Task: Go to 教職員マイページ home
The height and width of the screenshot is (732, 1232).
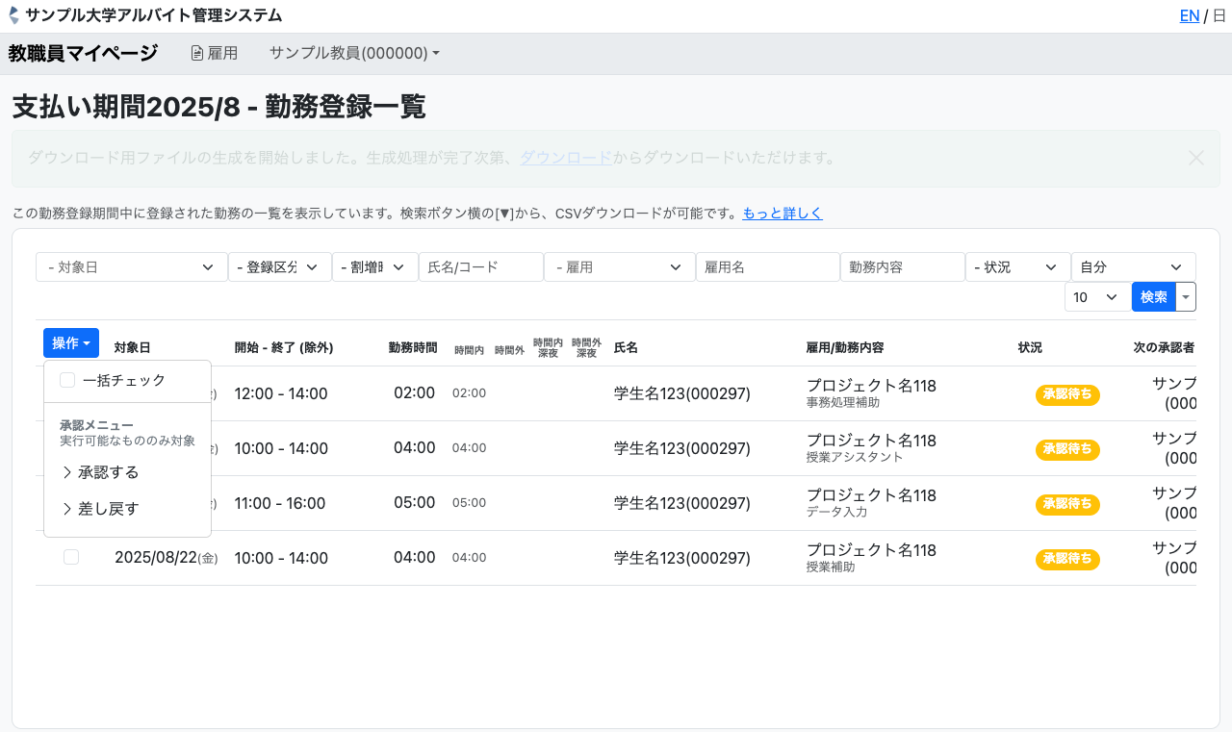Action: pos(83,53)
